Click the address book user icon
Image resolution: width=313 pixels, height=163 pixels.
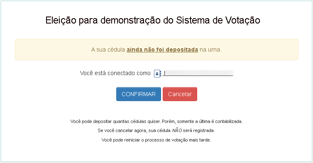click(x=157, y=73)
